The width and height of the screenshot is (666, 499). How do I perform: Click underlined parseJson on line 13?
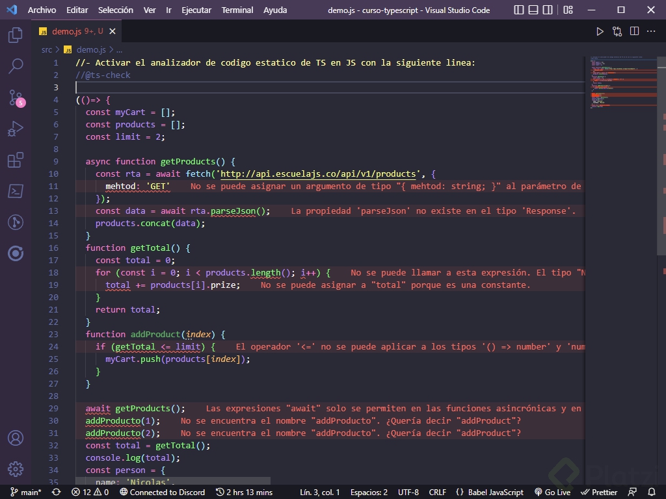(x=233, y=211)
